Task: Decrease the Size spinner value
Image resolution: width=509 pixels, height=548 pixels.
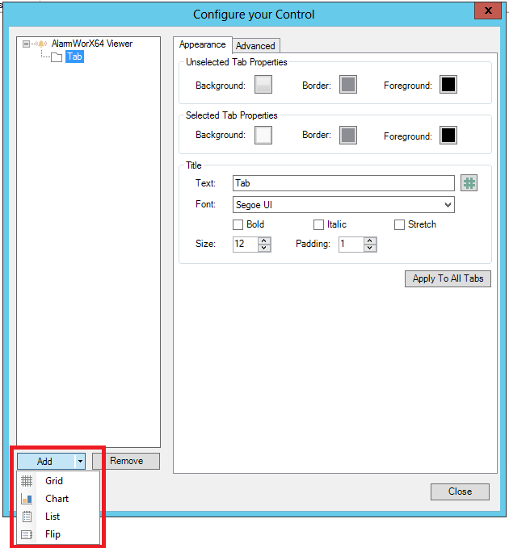Action: click(264, 248)
